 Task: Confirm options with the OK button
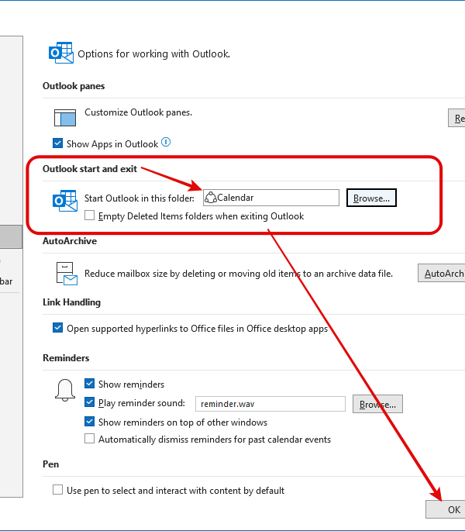coord(446,509)
